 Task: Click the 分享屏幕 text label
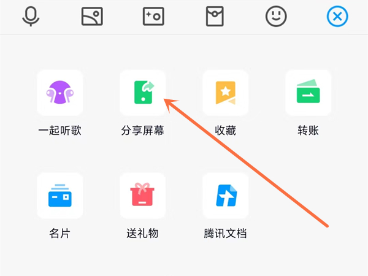[142, 131]
